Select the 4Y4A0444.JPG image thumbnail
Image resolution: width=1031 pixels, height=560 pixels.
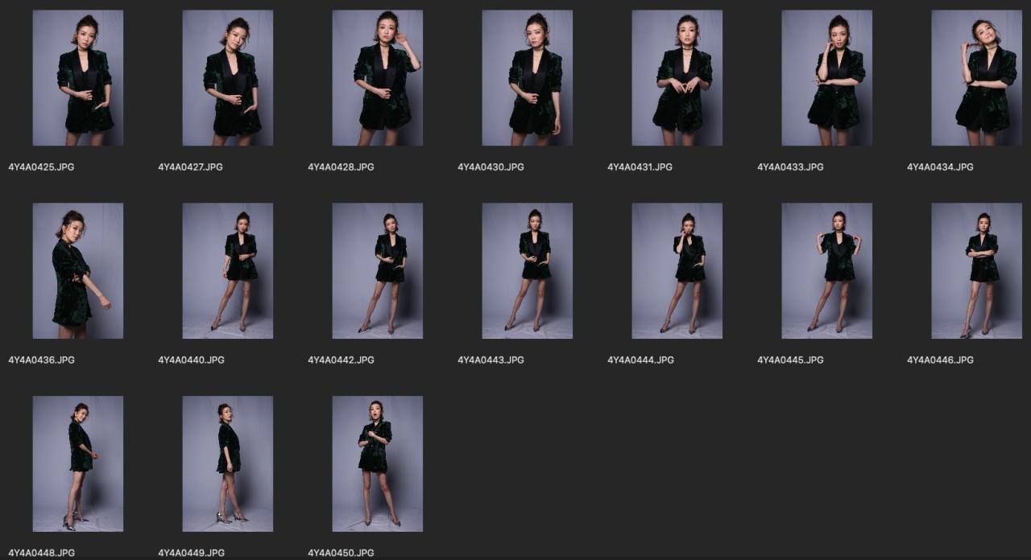click(677, 271)
